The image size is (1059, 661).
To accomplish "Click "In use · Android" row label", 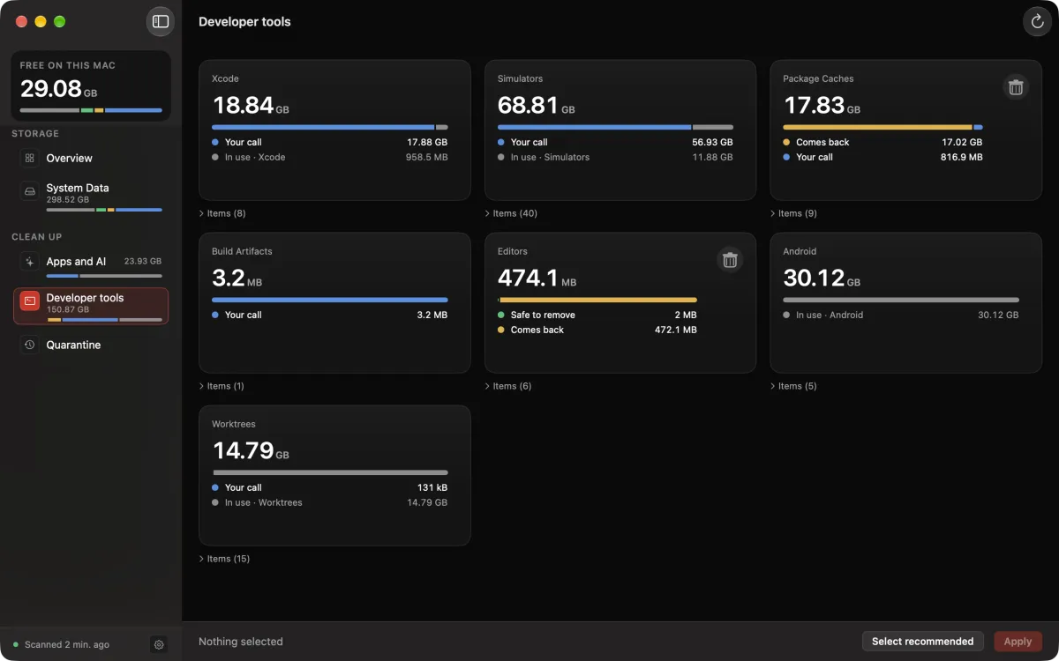I will point(830,315).
